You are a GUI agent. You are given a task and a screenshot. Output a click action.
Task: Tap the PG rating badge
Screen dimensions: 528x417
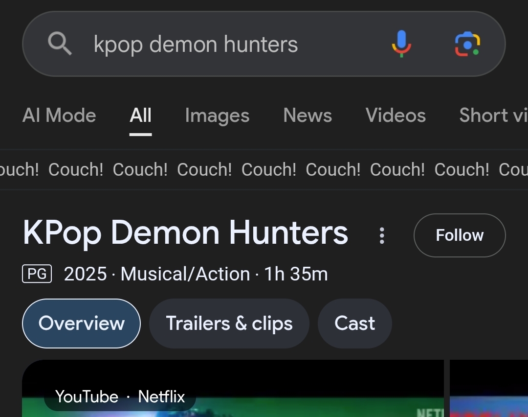tap(37, 274)
